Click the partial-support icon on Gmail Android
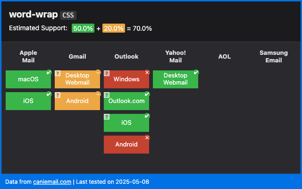Screen dimensions: 302x189 (x=98, y=94)
